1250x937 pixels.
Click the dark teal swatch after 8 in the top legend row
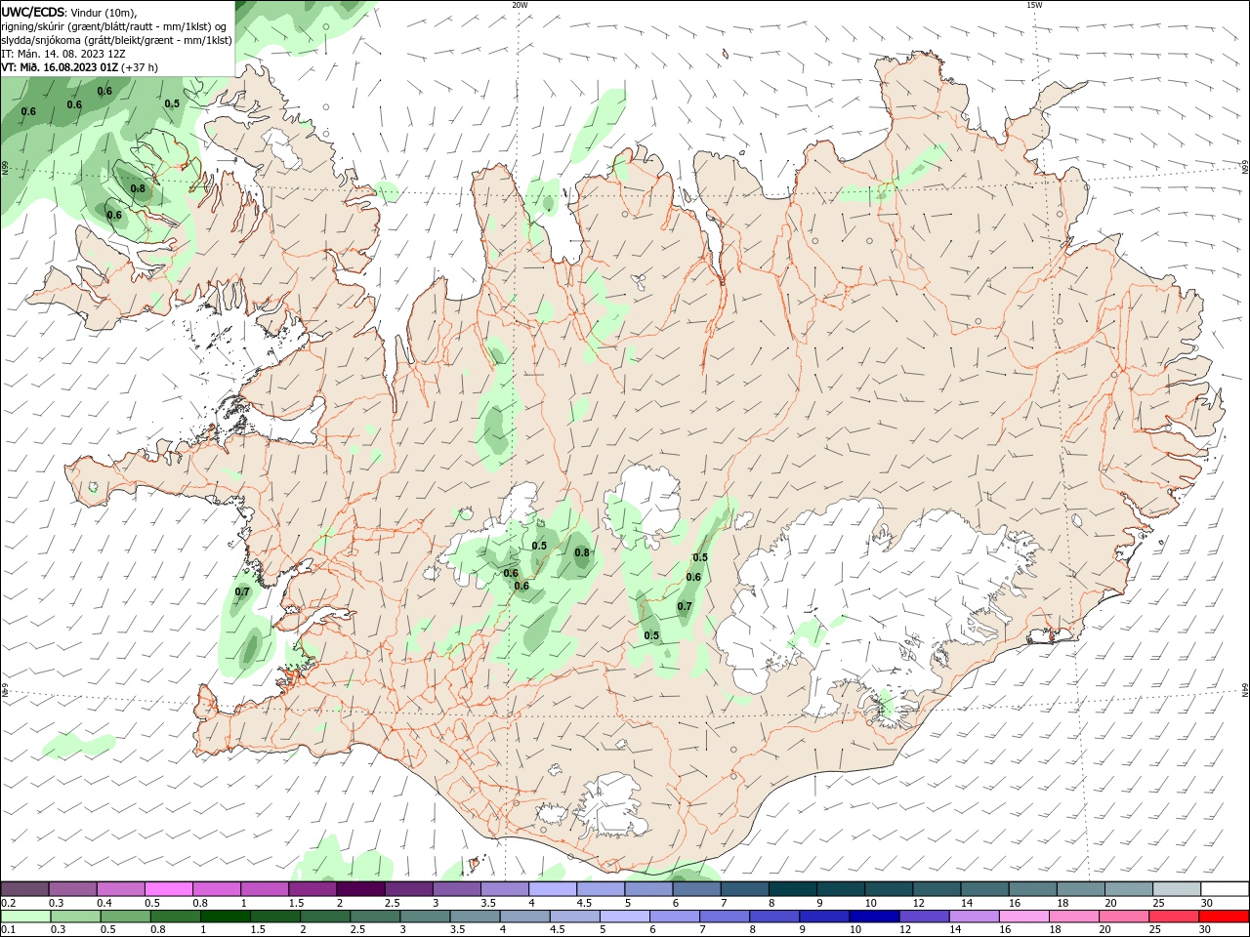[792, 889]
